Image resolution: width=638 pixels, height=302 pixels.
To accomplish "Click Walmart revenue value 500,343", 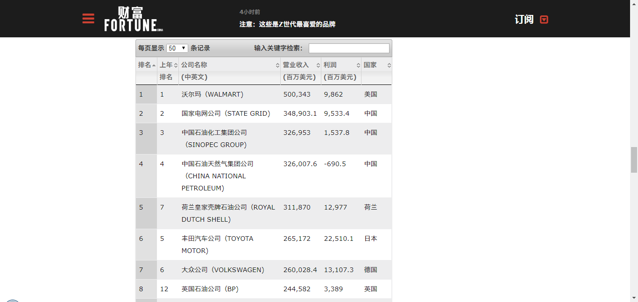I will click(297, 94).
